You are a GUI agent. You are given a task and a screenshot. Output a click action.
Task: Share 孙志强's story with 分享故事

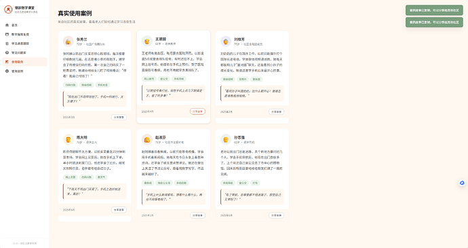[x=276, y=215]
